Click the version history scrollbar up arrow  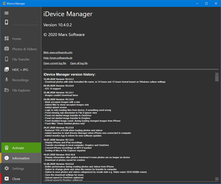coord(217,74)
